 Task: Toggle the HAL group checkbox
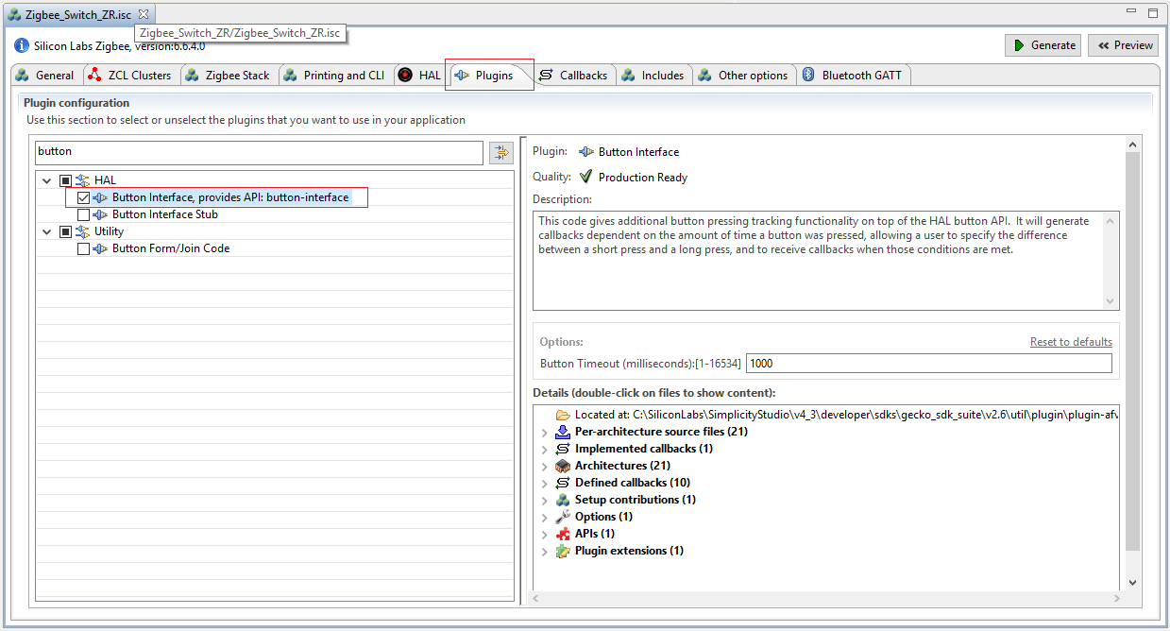click(x=65, y=180)
